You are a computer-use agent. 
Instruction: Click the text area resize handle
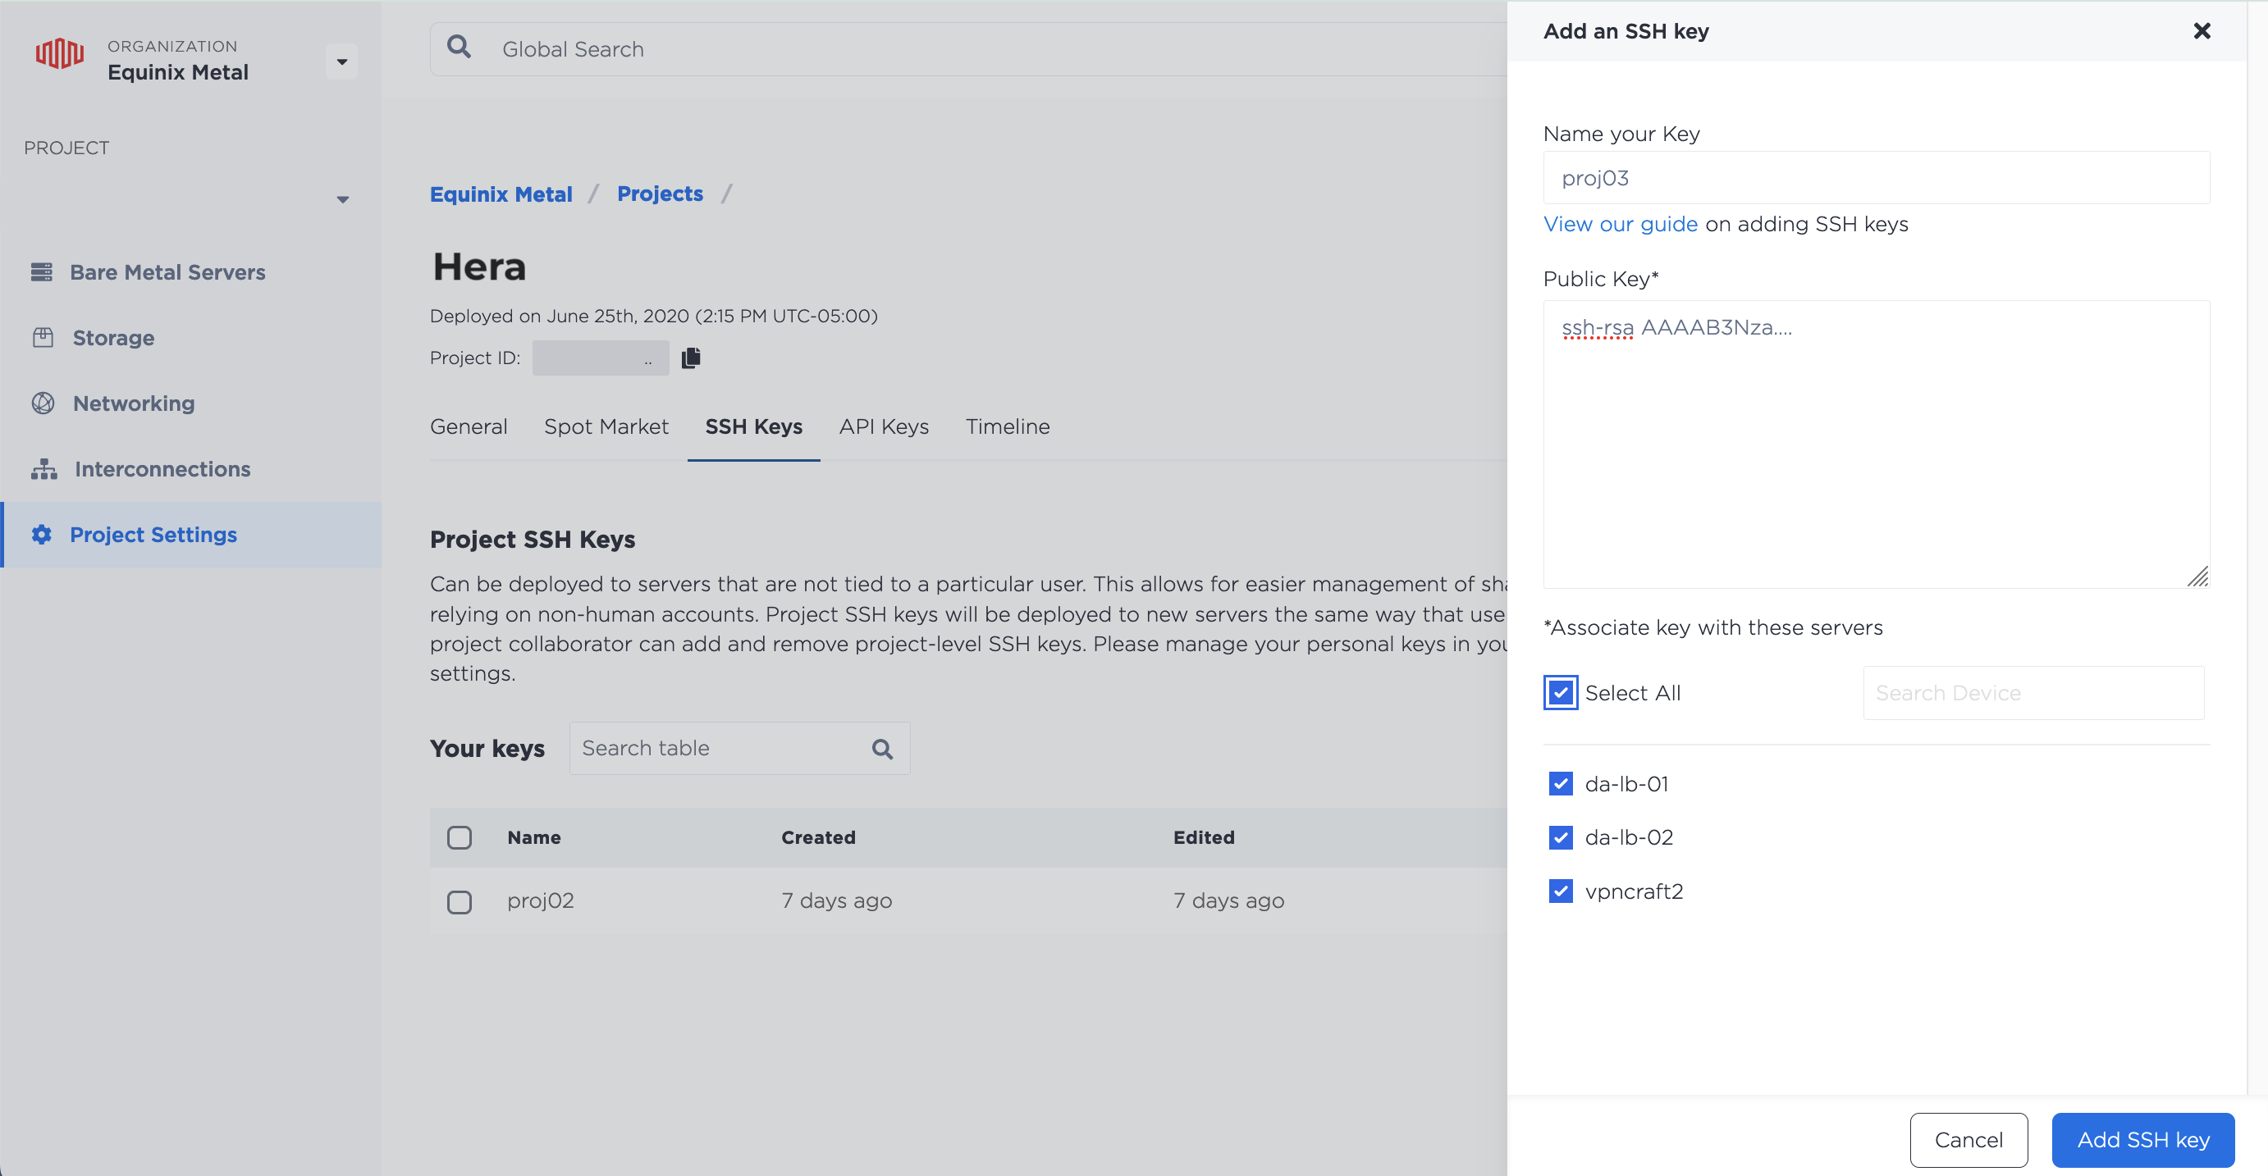(x=2197, y=577)
